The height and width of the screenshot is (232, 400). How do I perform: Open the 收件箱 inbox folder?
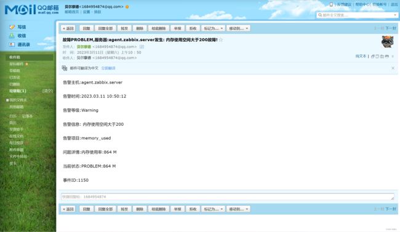[x=30, y=57]
